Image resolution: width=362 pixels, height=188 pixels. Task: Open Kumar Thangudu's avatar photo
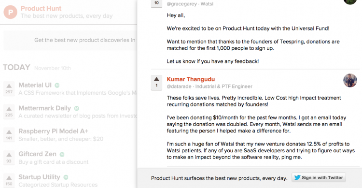coord(350,81)
